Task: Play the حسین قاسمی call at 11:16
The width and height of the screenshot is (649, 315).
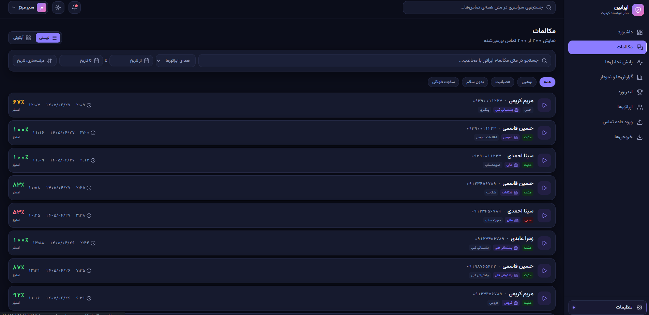Action: coord(544,133)
